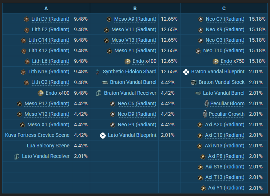Open the Lith L6 (Radiant) link
This screenshot has height=196, width=270.
pyautogui.click(x=51, y=61)
